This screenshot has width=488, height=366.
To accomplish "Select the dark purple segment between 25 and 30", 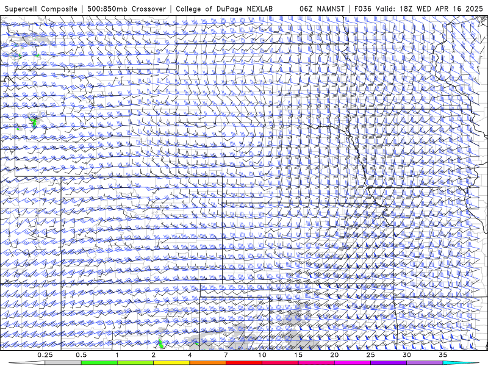I will coord(389,363).
